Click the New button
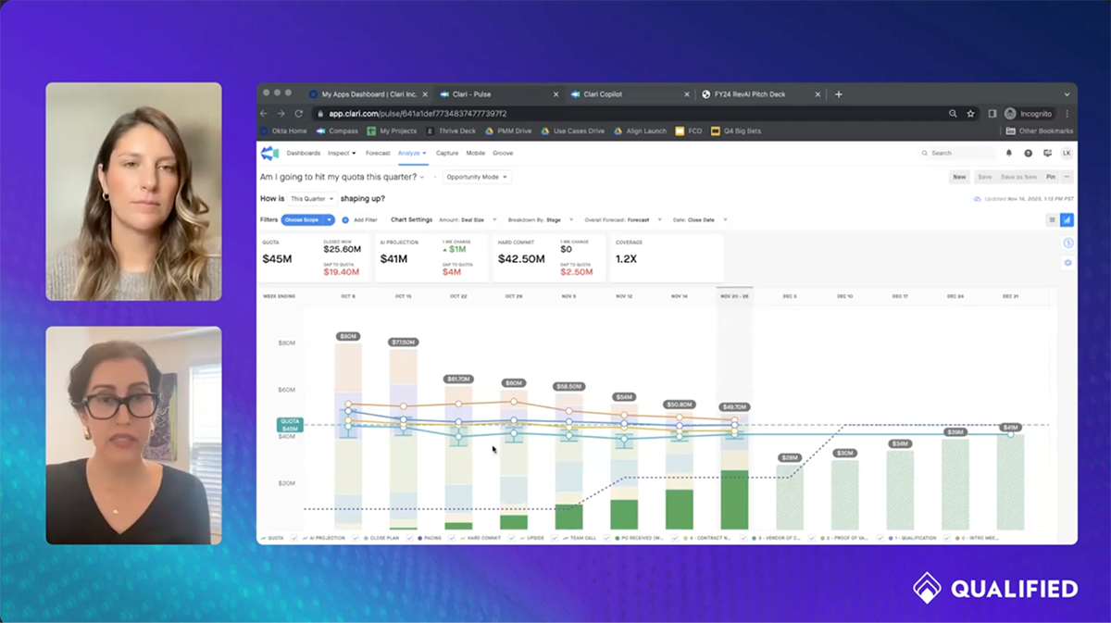 click(x=960, y=176)
